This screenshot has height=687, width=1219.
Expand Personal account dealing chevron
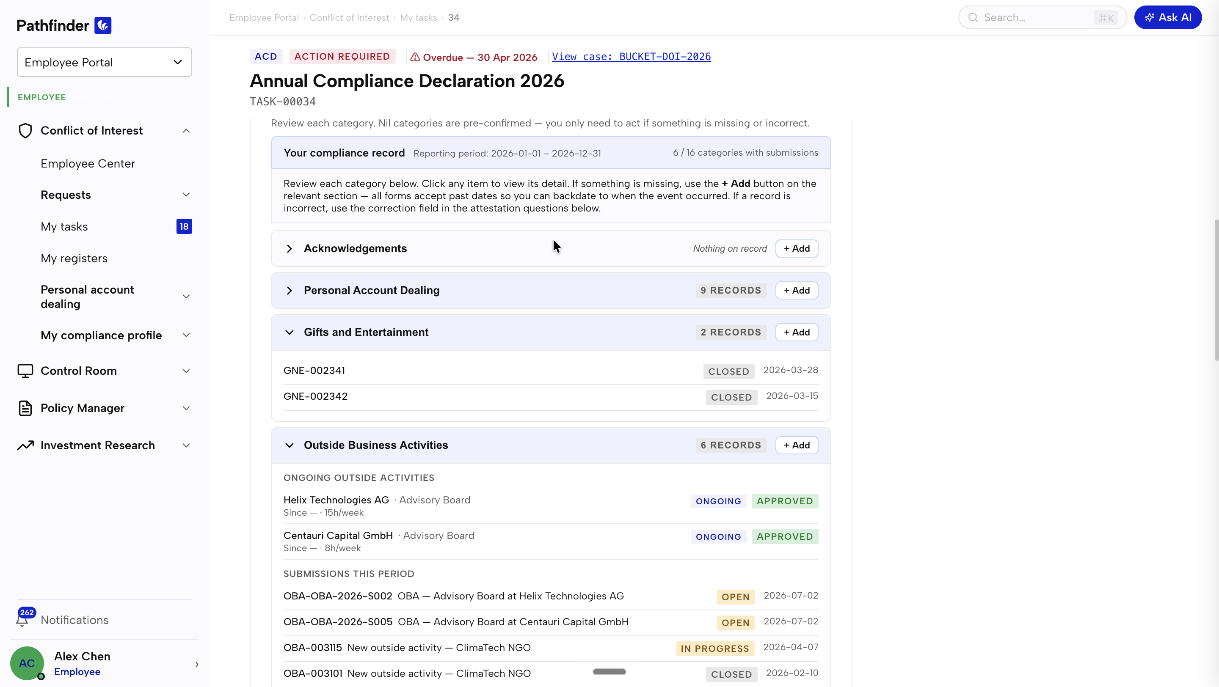(186, 297)
